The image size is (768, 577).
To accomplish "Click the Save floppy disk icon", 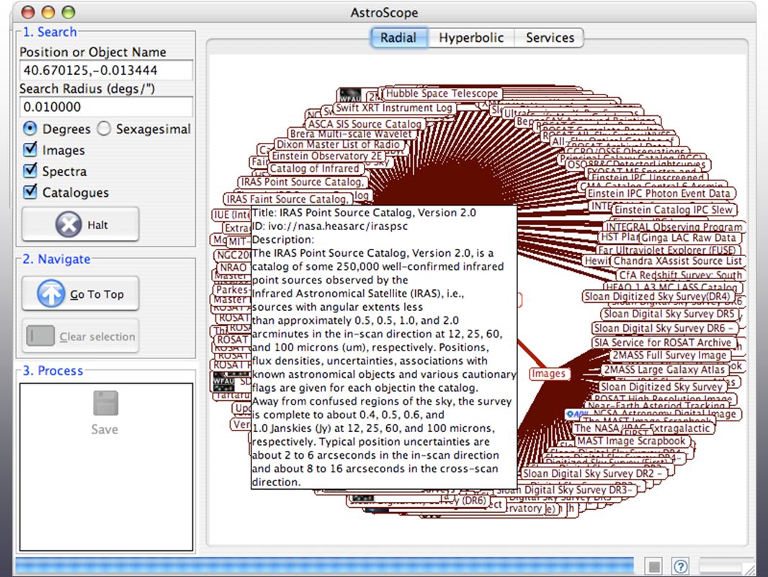I will (105, 402).
